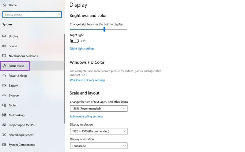Click the Home icon in sidebar

coord(4,5)
